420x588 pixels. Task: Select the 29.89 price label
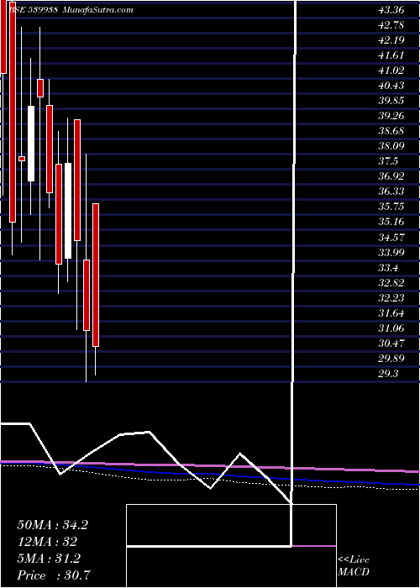391,358
